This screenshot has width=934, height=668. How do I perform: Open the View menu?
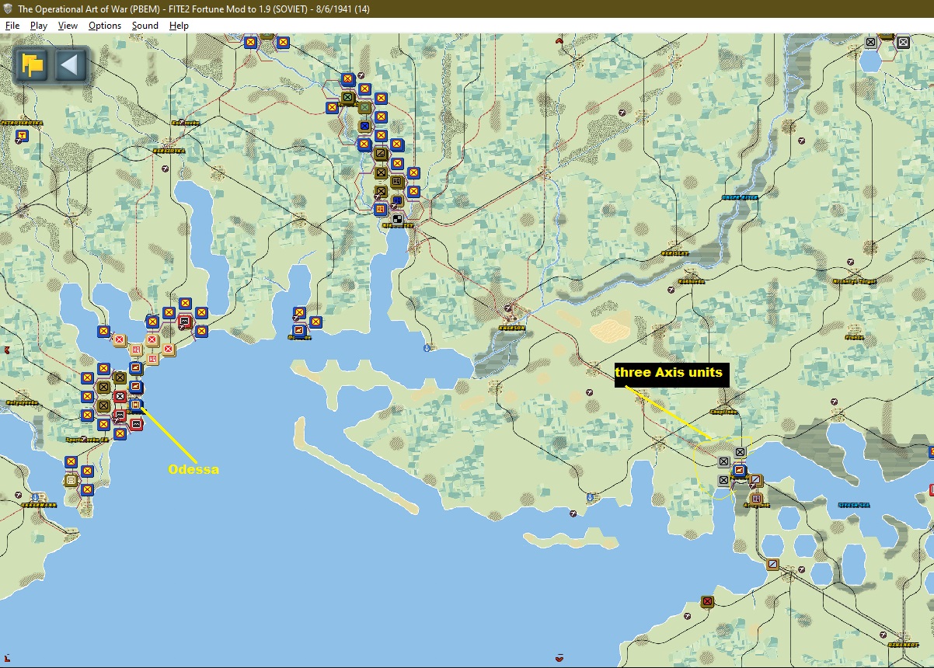[x=68, y=26]
